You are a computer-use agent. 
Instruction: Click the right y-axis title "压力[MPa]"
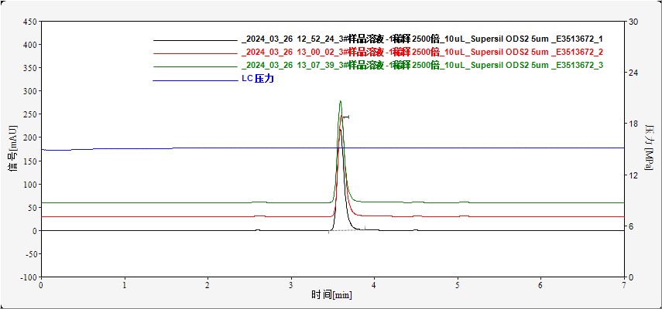[x=650, y=150]
